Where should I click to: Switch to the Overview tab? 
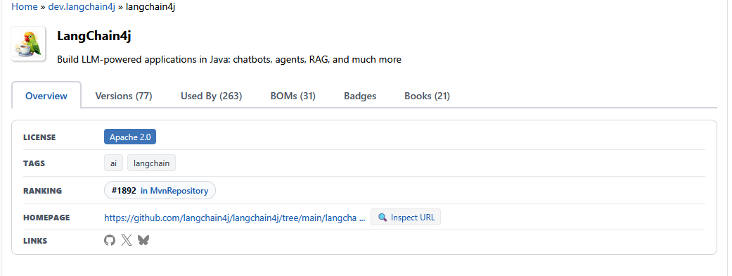pos(46,96)
